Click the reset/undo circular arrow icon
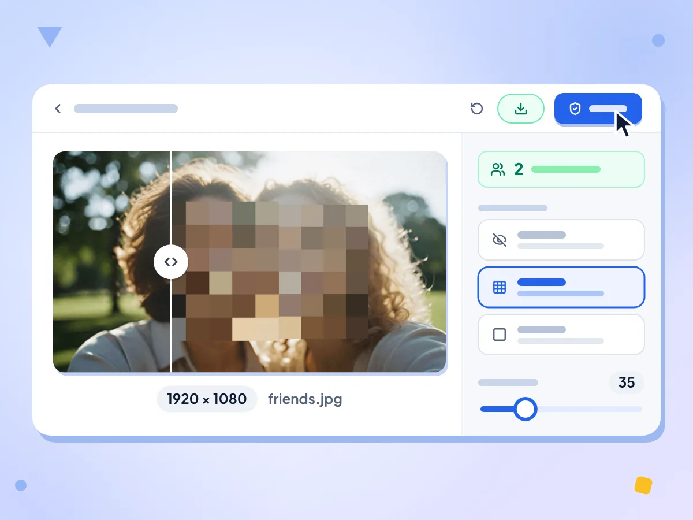Image resolution: width=693 pixels, height=520 pixels. (x=476, y=109)
